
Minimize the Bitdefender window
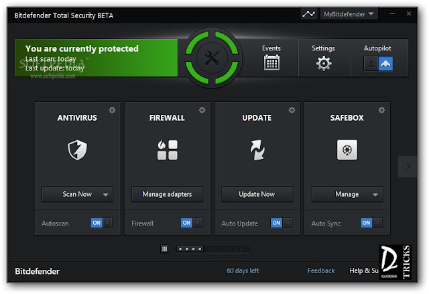pos(392,13)
